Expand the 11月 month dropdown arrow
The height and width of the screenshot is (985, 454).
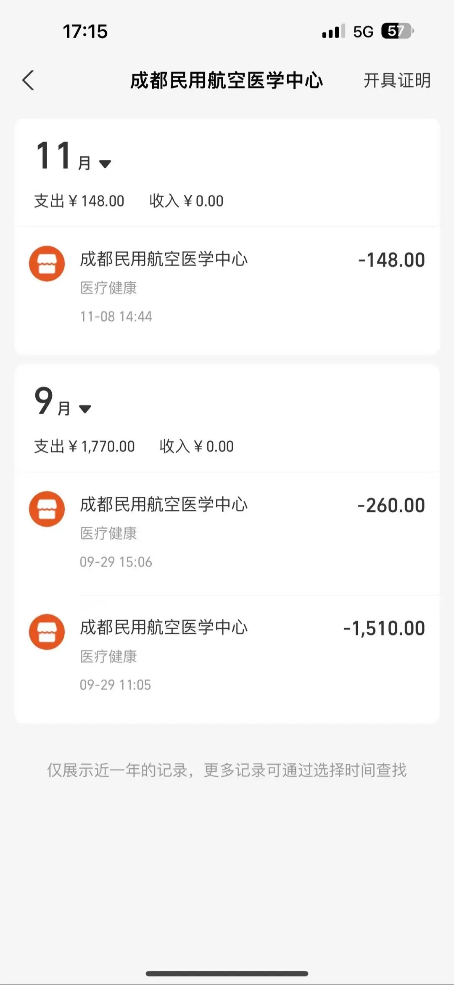click(x=105, y=164)
